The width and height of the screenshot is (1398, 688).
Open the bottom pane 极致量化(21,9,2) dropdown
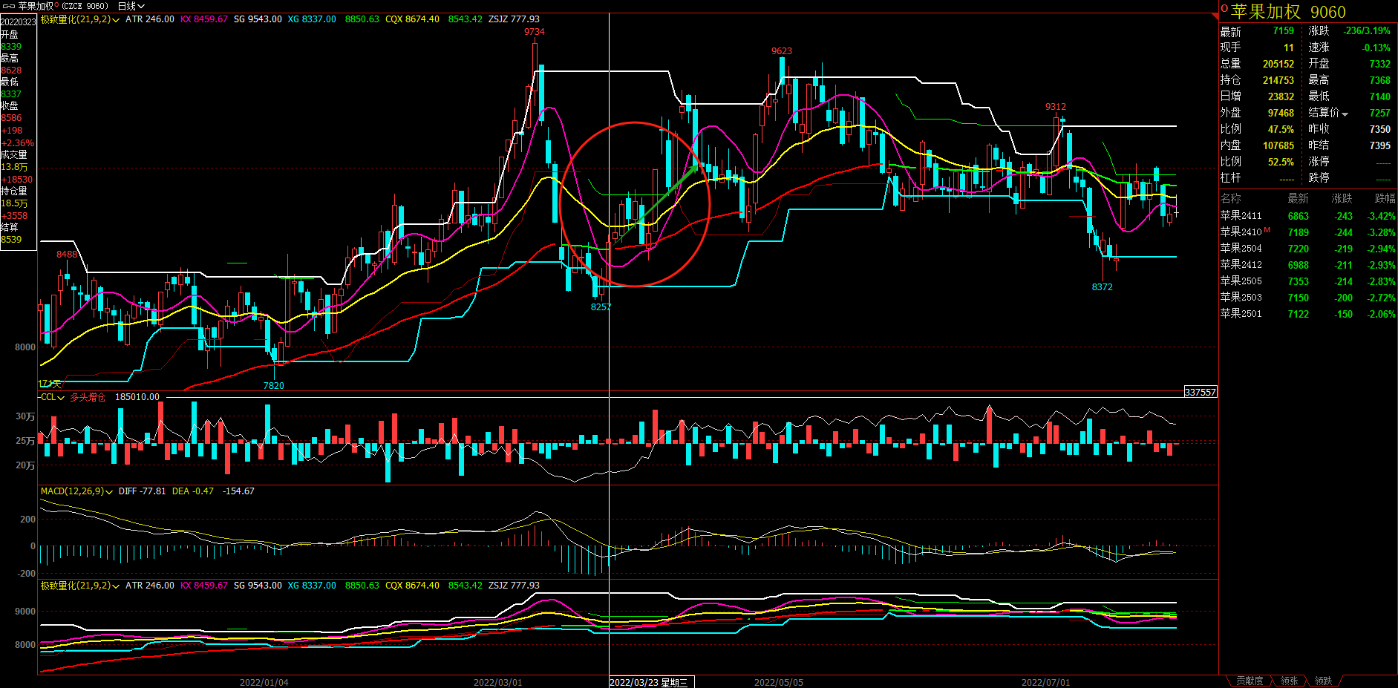tap(80, 586)
